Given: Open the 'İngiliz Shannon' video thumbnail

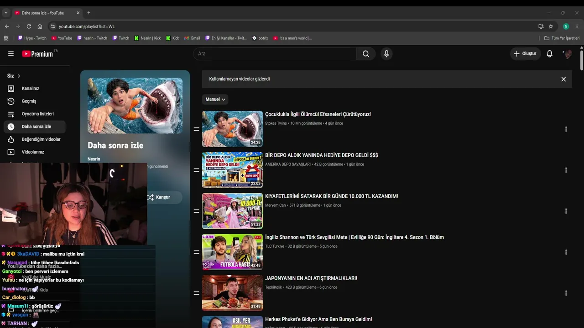Looking at the screenshot, I should pos(232,252).
